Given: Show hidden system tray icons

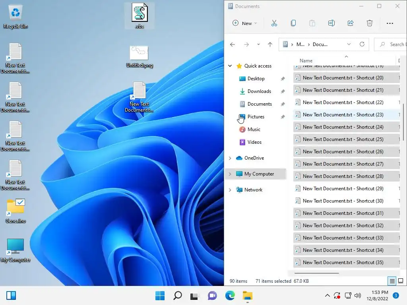Looking at the screenshot, I should click(x=328, y=295).
